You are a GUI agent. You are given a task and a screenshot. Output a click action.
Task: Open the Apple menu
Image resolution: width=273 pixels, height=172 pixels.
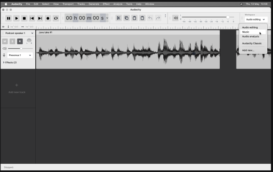pyautogui.click(x=6, y=4)
